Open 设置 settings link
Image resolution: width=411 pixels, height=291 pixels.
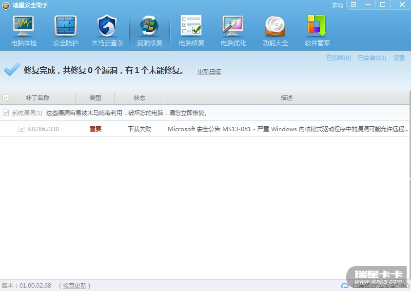[399, 58]
